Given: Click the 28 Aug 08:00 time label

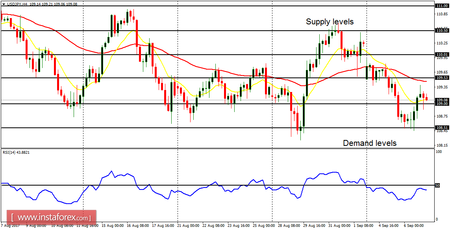Looking at the screenshot, I should click(x=289, y=226).
